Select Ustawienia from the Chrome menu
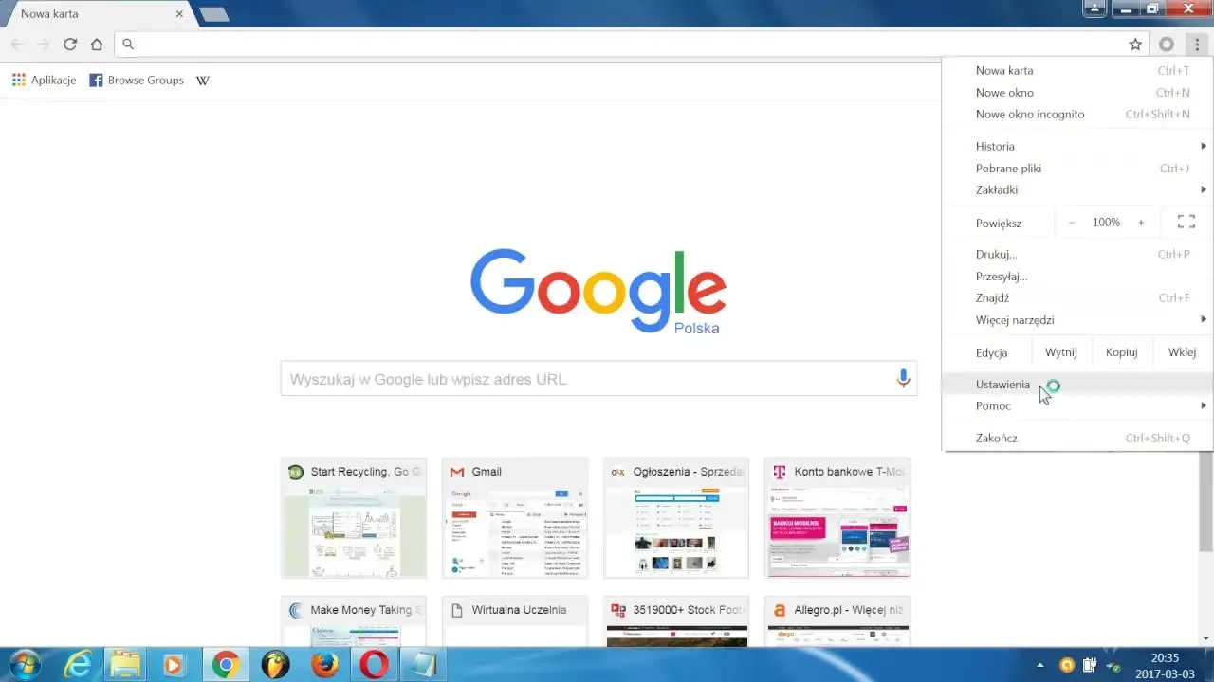 (x=1002, y=384)
